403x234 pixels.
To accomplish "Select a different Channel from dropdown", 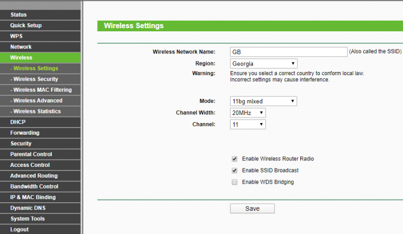I will click(x=248, y=124).
